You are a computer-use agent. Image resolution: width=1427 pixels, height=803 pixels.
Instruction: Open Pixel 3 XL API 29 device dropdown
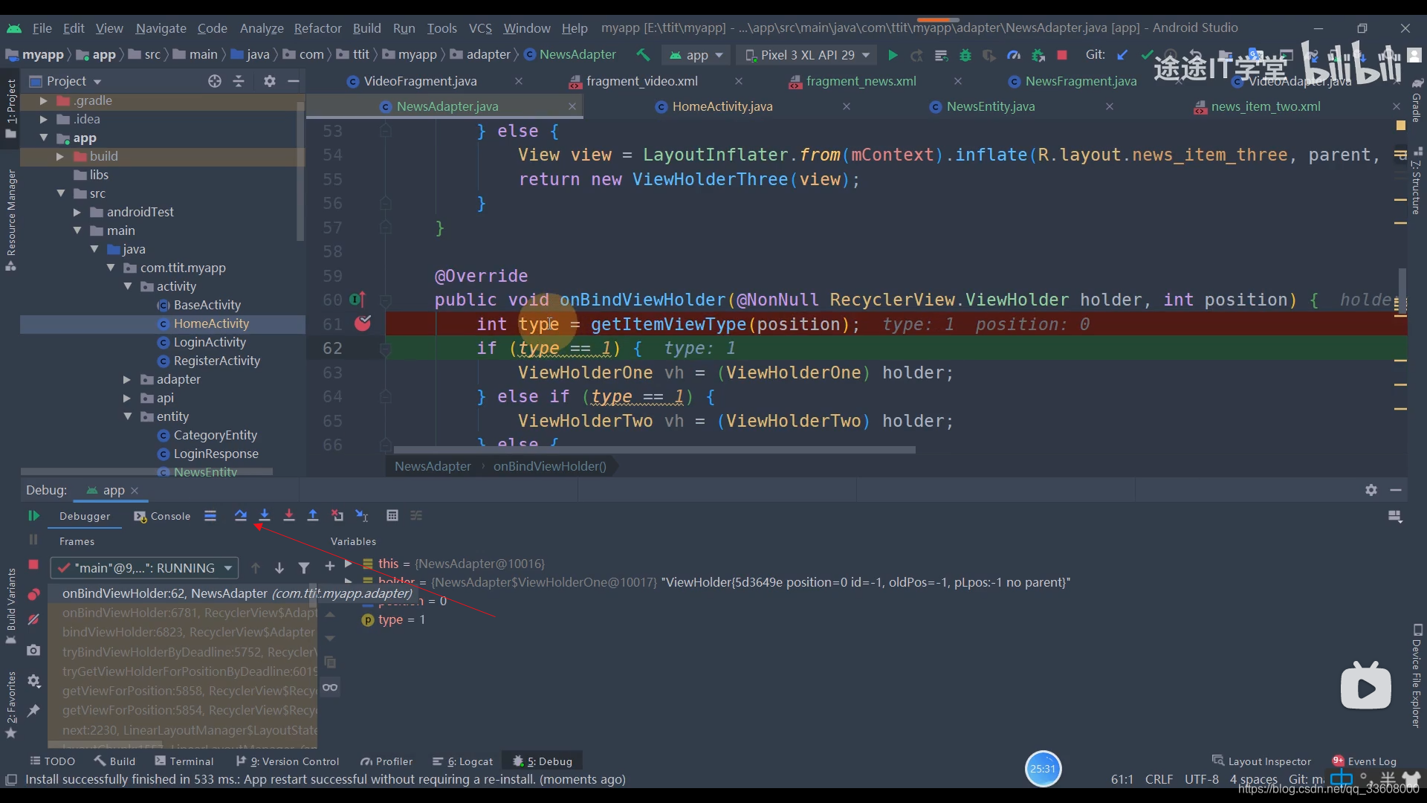click(807, 55)
